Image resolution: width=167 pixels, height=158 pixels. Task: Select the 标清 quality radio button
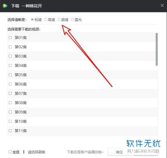click(x=32, y=20)
